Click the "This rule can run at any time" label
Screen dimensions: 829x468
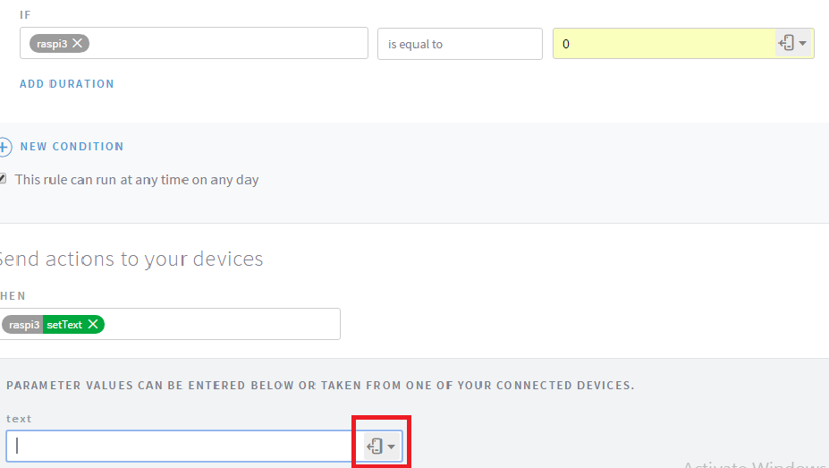(137, 180)
